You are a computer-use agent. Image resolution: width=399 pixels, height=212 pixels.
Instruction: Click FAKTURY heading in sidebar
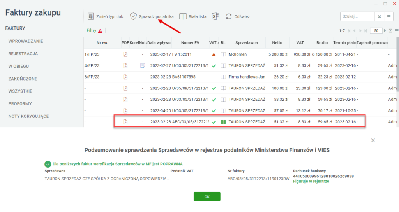15,28
